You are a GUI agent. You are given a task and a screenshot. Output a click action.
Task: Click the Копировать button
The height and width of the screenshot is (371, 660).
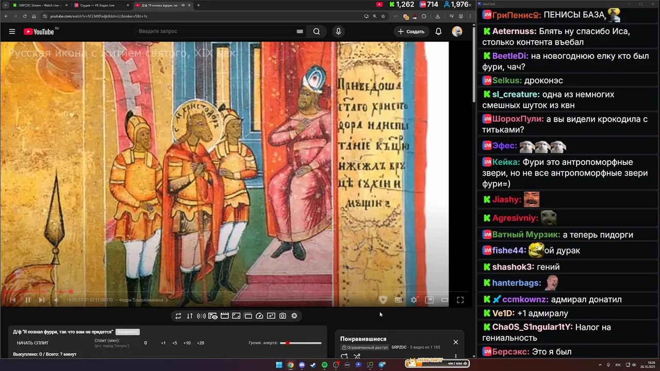[x=127, y=332]
